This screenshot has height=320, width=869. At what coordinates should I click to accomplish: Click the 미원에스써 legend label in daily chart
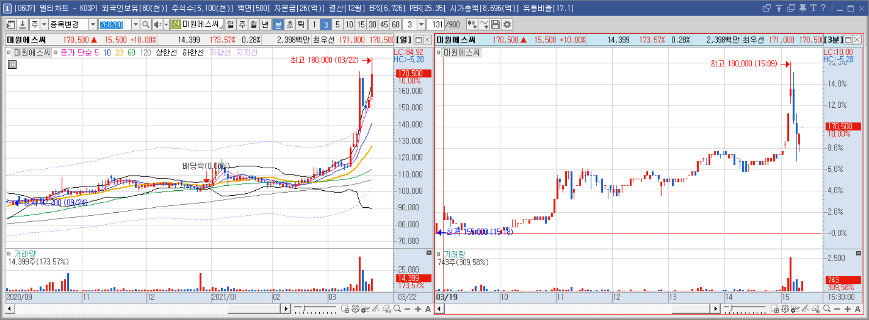pos(32,53)
